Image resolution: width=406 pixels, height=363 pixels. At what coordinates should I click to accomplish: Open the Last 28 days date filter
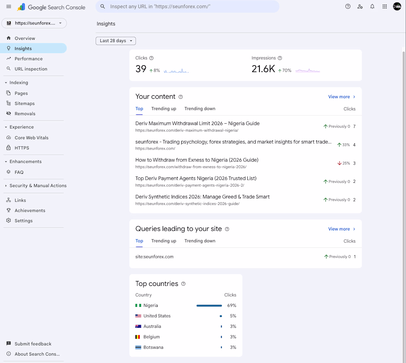click(x=116, y=41)
